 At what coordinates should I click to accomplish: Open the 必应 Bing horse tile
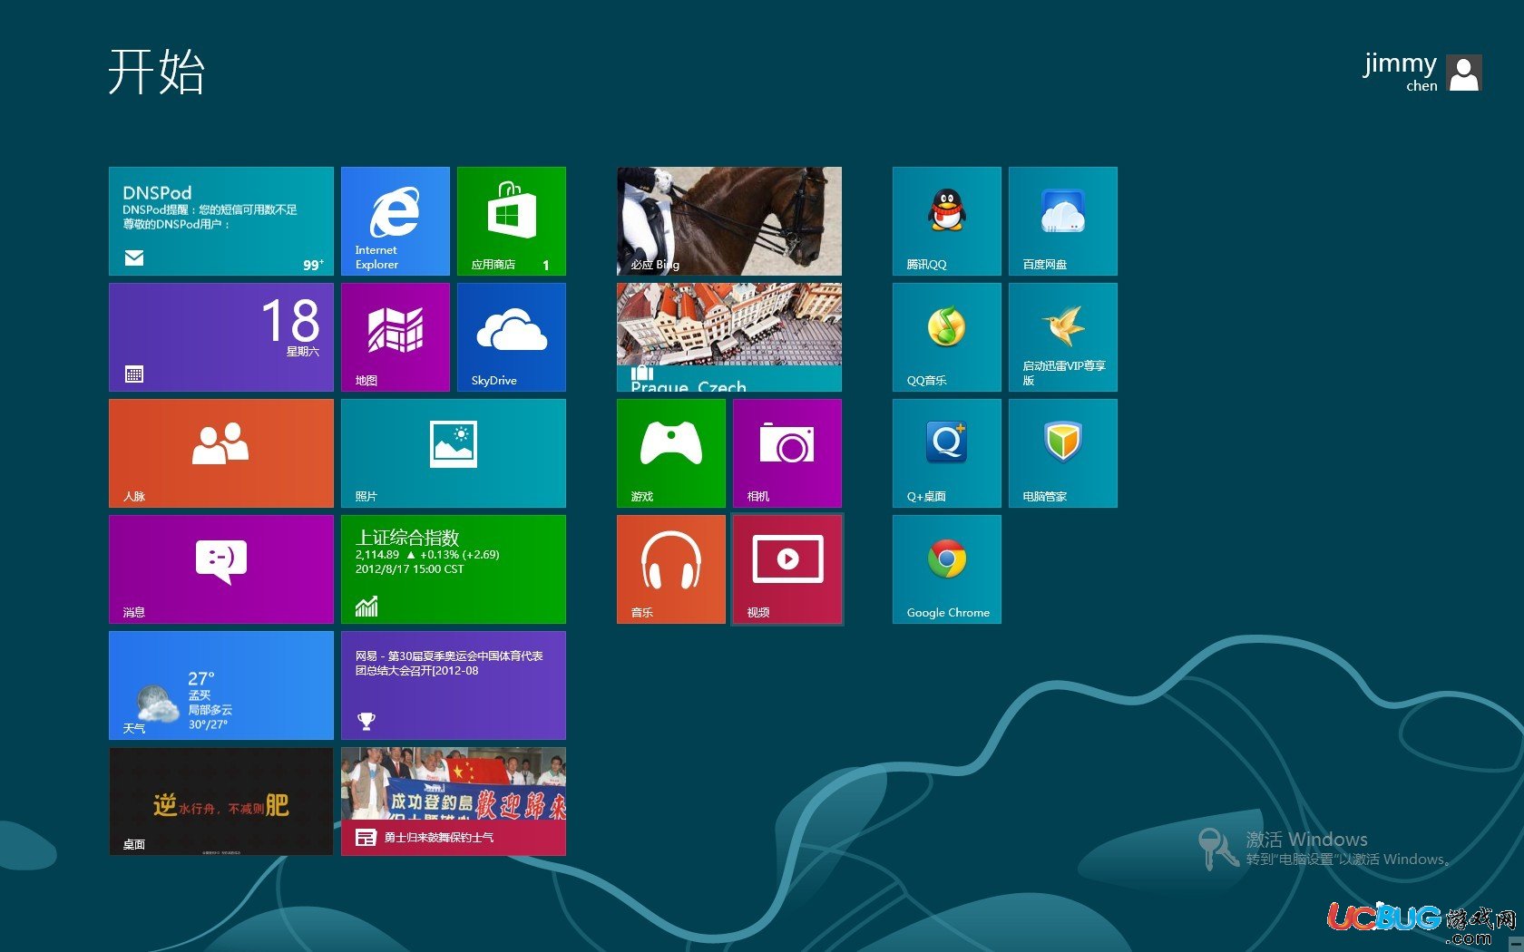tap(729, 221)
